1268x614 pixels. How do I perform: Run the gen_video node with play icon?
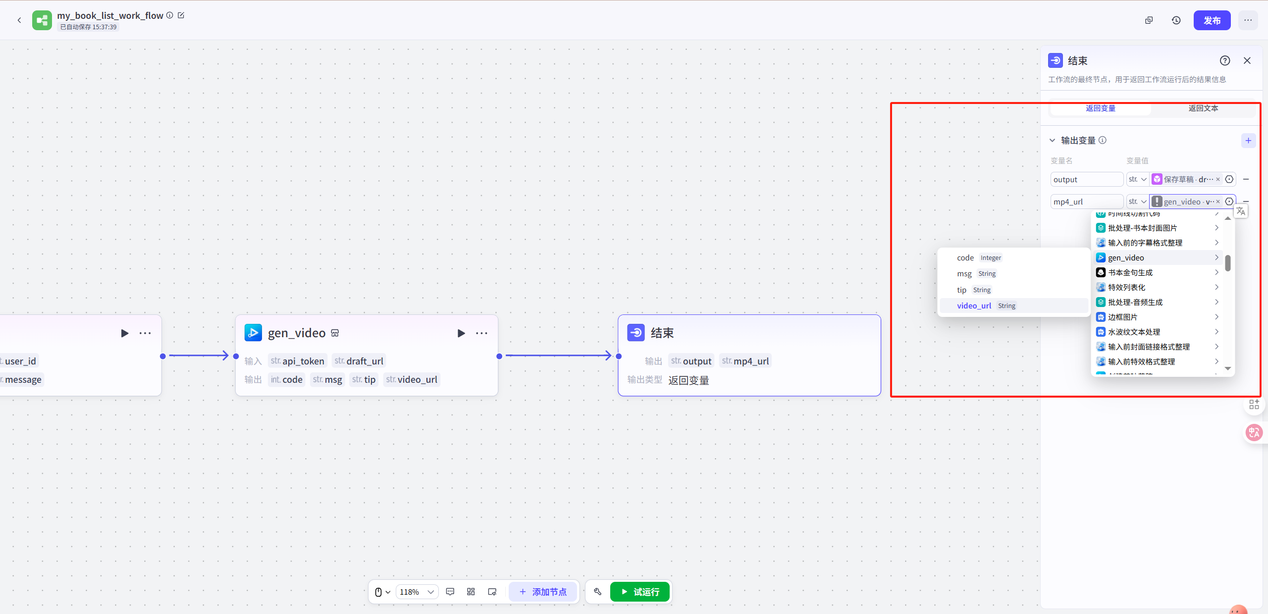coord(461,333)
